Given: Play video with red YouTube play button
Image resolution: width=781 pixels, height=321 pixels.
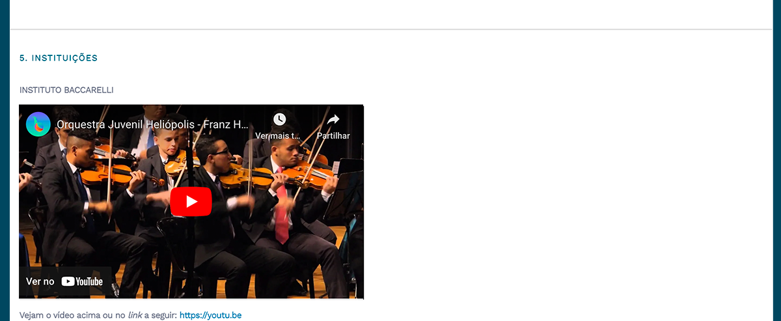Looking at the screenshot, I should pos(191,202).
